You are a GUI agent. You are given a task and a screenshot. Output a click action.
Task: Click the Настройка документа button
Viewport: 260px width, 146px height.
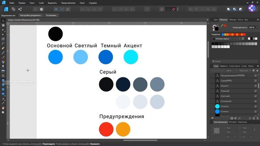tap(31, 15)
